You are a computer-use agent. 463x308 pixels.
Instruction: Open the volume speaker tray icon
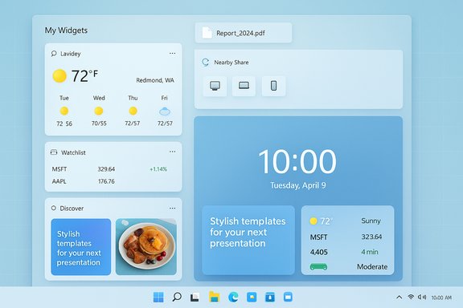point(422,297)
